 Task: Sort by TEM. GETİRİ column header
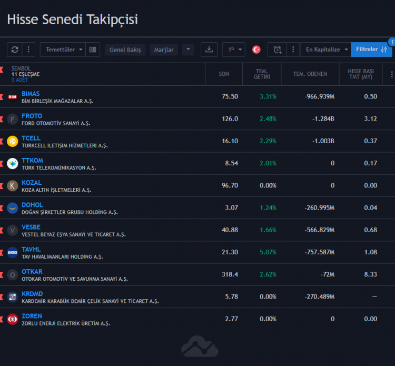[262, 74]
